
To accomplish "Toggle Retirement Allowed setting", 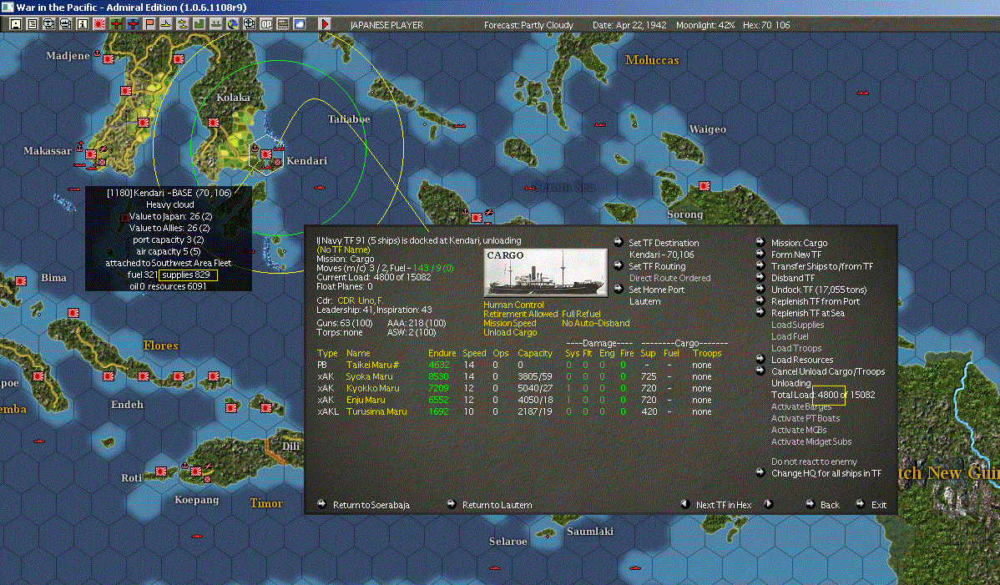I will pyautogui.click(x=520, y=314).
